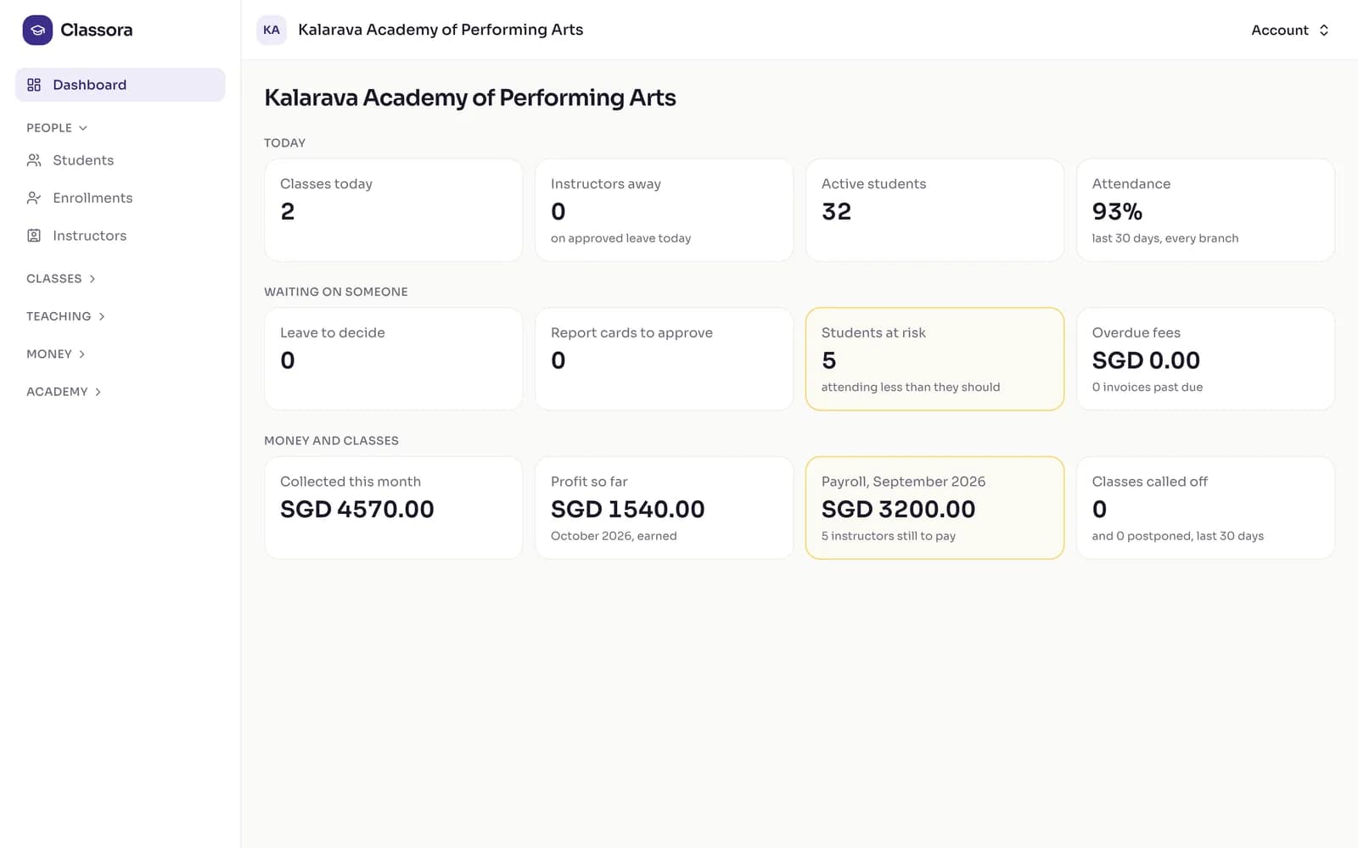Screen dimensions: 1358x848
Task: Open the Profit so far card
Action: click(x=664, y=508)
